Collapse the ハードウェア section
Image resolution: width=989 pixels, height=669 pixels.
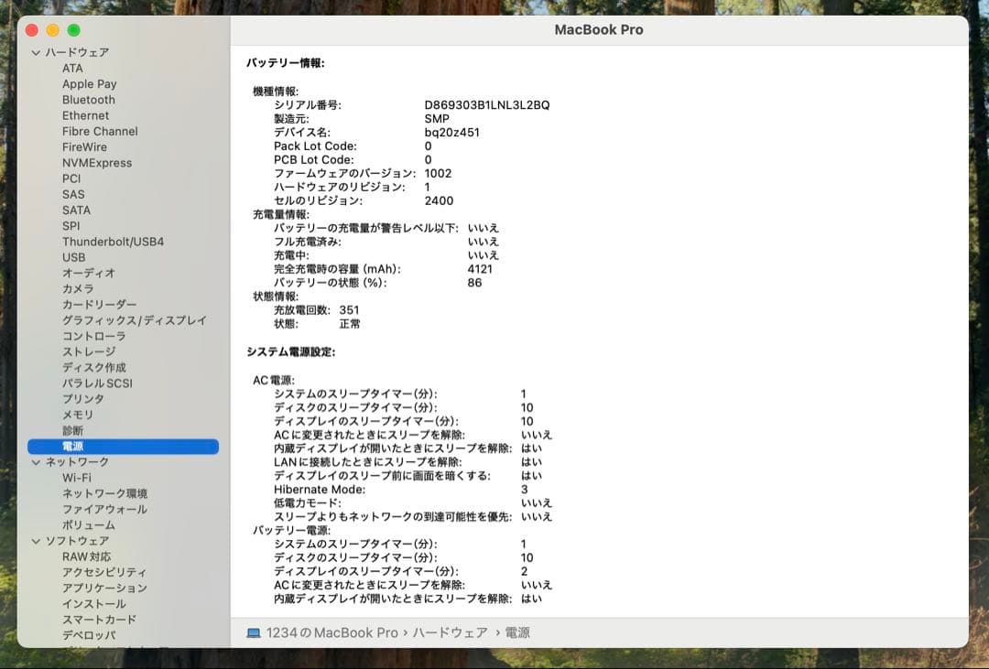click(36, 52)
